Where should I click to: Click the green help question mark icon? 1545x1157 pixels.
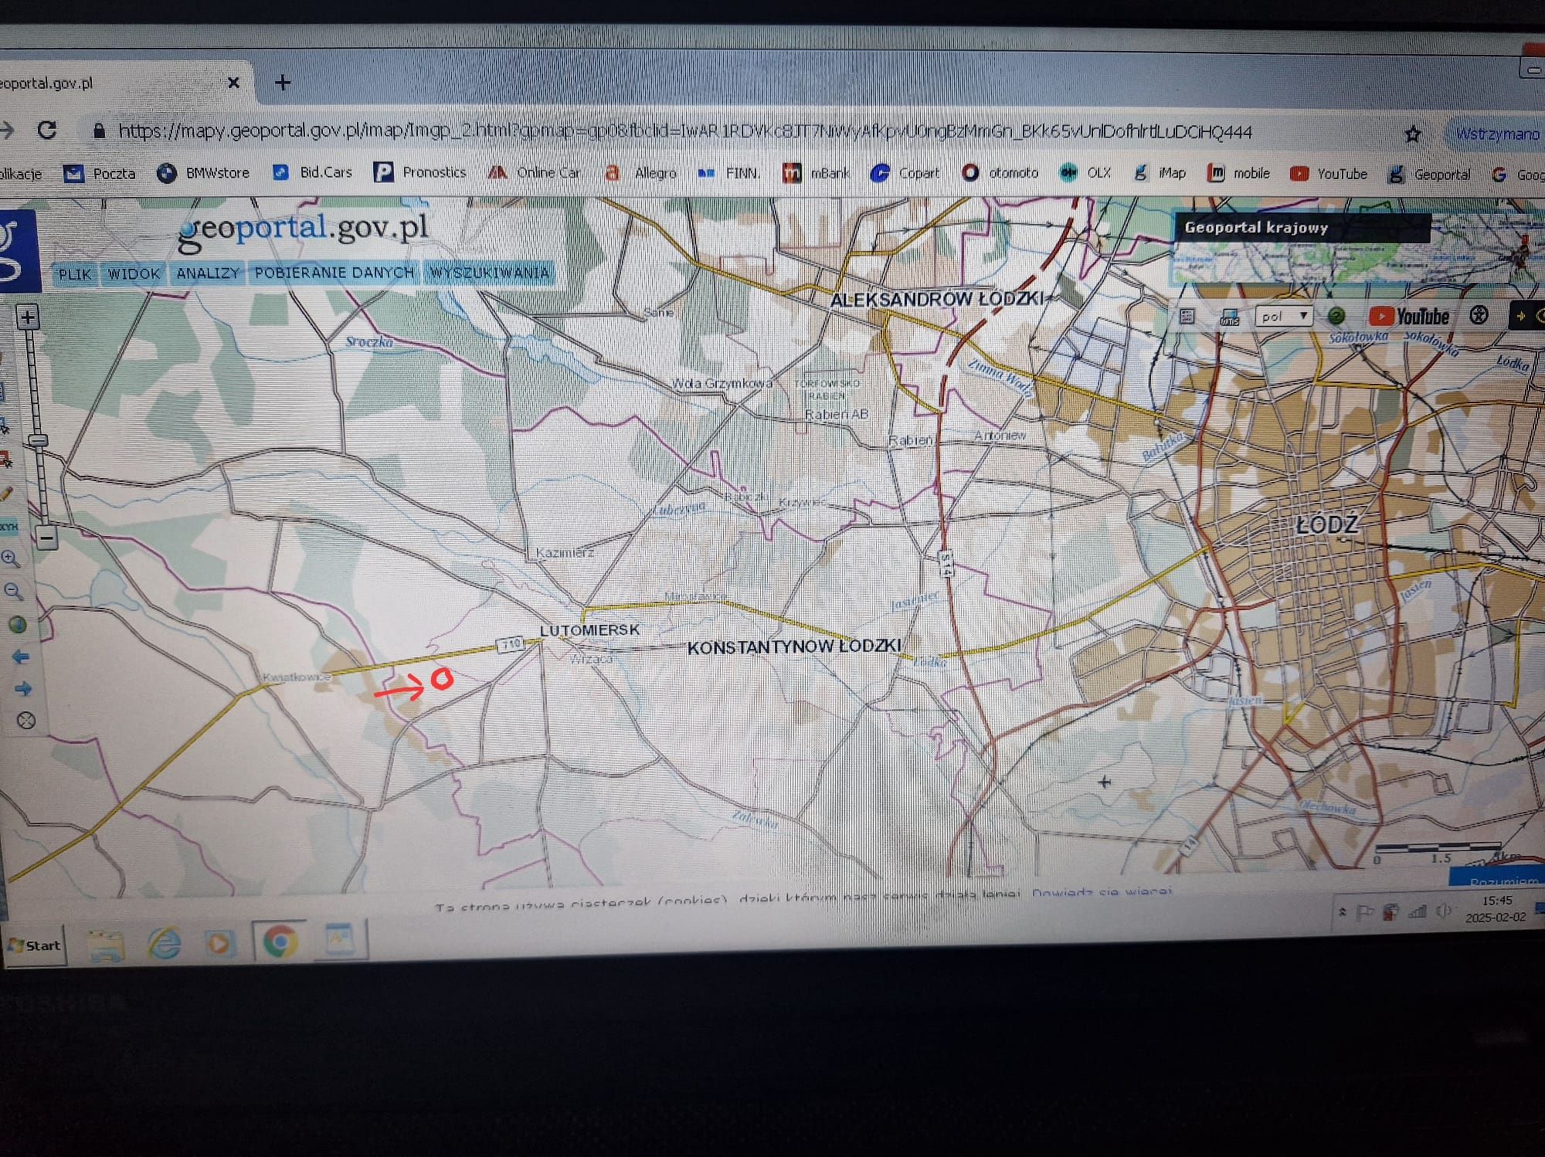tap(1336, 316)
